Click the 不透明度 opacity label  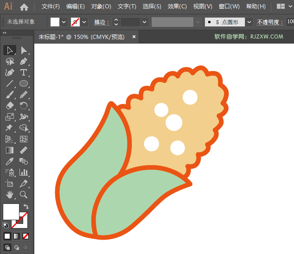pos(269,22)
